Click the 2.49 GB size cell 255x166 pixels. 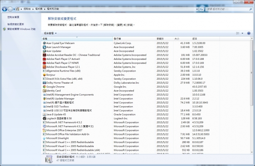point(185,122)
